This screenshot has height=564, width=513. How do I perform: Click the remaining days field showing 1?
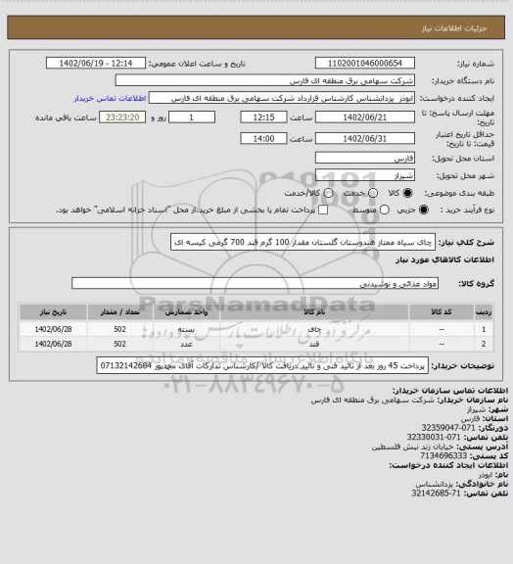click(x=192, y=117)
